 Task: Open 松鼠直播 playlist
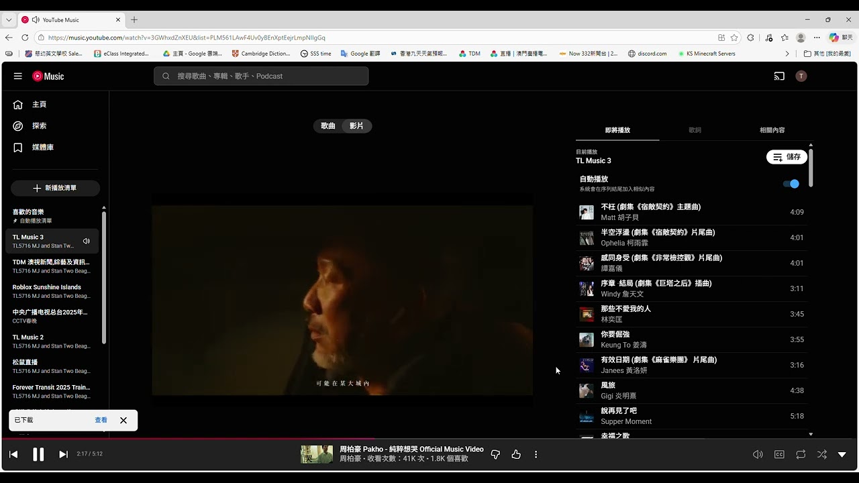(x=52, y=366)
